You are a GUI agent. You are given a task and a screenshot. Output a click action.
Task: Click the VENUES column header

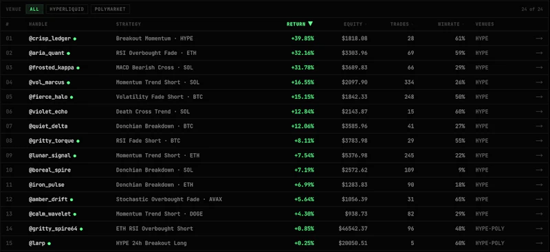485,24
